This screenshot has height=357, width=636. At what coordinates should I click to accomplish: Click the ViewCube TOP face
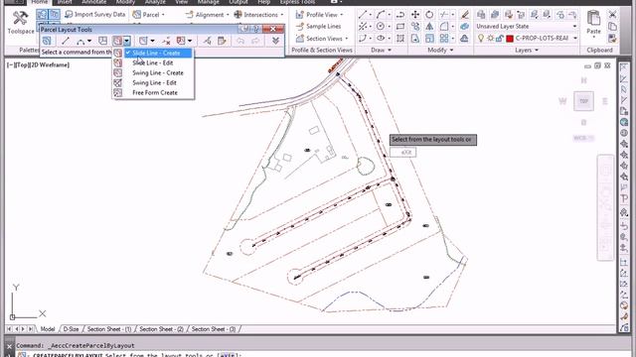click(583, 101)
